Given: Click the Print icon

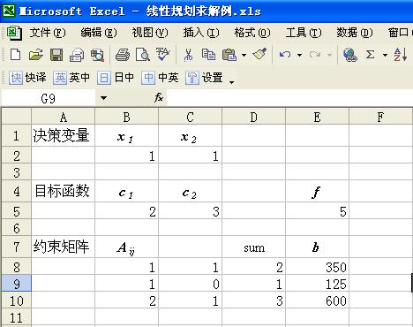Looking at the screenshot, I should (x=123, y=55).
